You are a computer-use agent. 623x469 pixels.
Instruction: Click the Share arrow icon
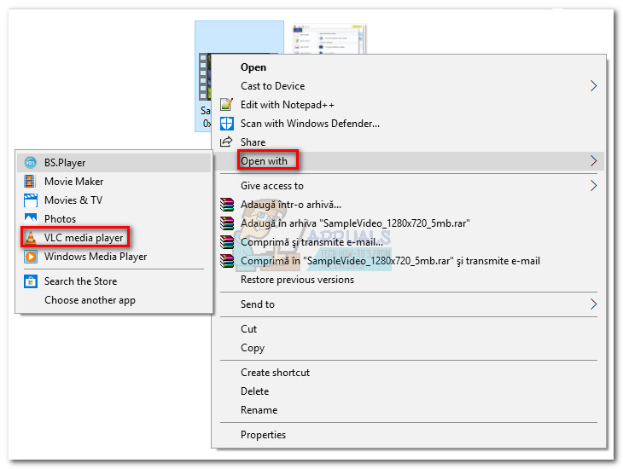click(x=226, y=142)
